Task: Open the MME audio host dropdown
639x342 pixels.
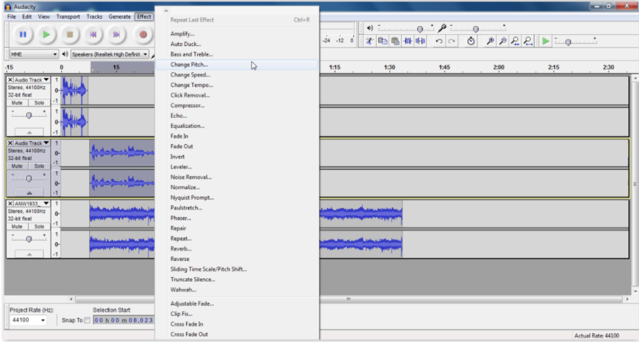Action: 34,54
